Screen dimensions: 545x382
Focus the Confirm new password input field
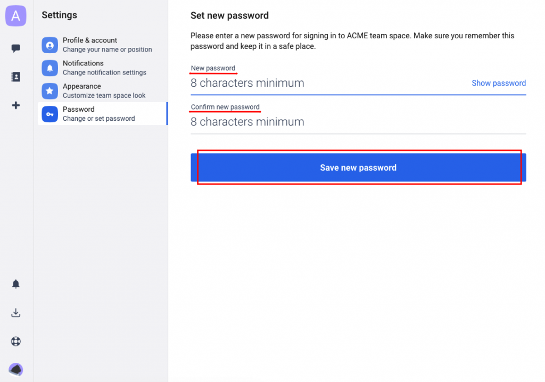tap(319, 121)
